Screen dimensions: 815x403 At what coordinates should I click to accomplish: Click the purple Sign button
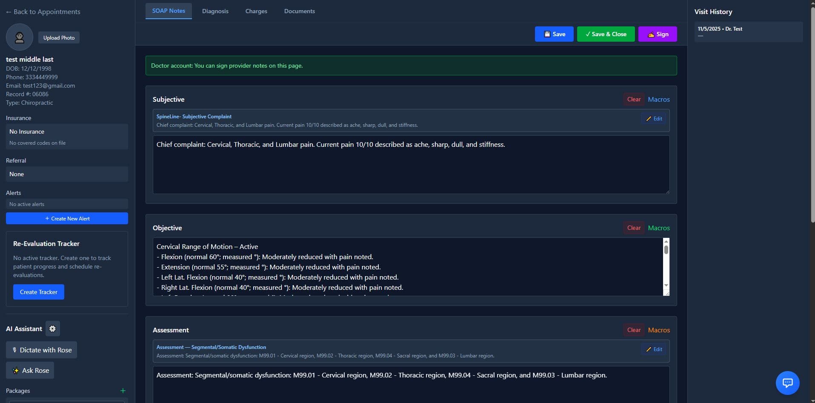tap(658, 34)
